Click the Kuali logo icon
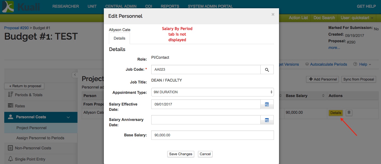The height and width of the screenshot is (164, 381). tap(8, 7)
